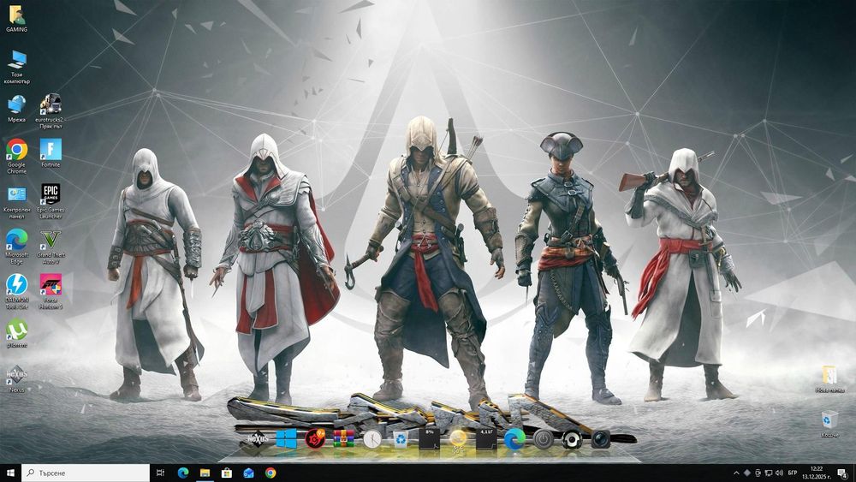Open the recycle bin in the Nexus dock
Image resolution: width=856 pixels, height=482 pixels.
coord(401,439)
